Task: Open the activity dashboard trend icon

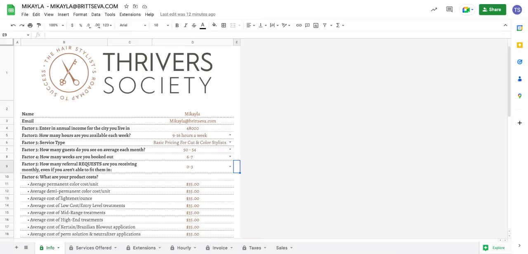Action: (x=434, y=9)
